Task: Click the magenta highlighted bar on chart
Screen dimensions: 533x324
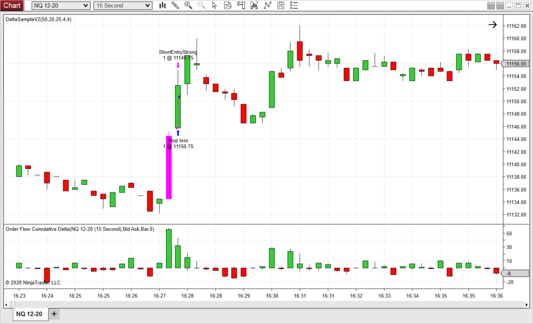Action: coord(168,167)
